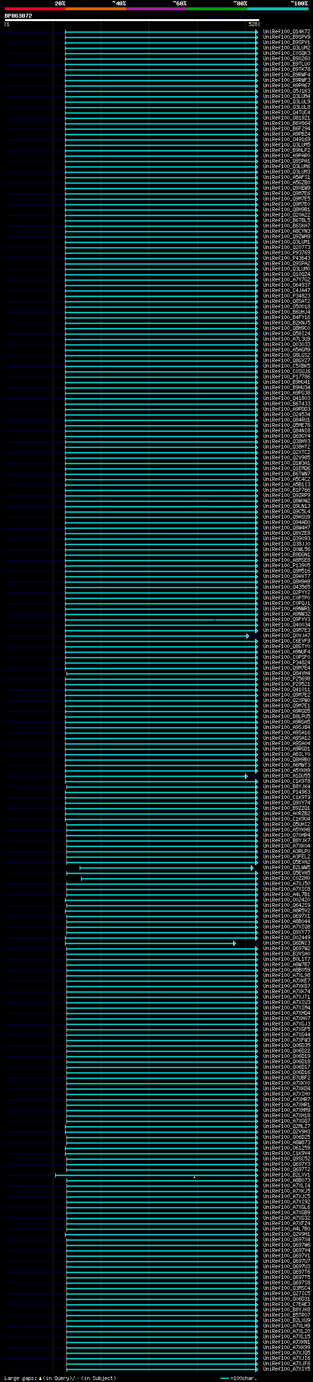Open hit UniRef100_A7XLI4
Image resolution: width=313 pixels, height=1382 pixels.
(x=287, y=1185)
